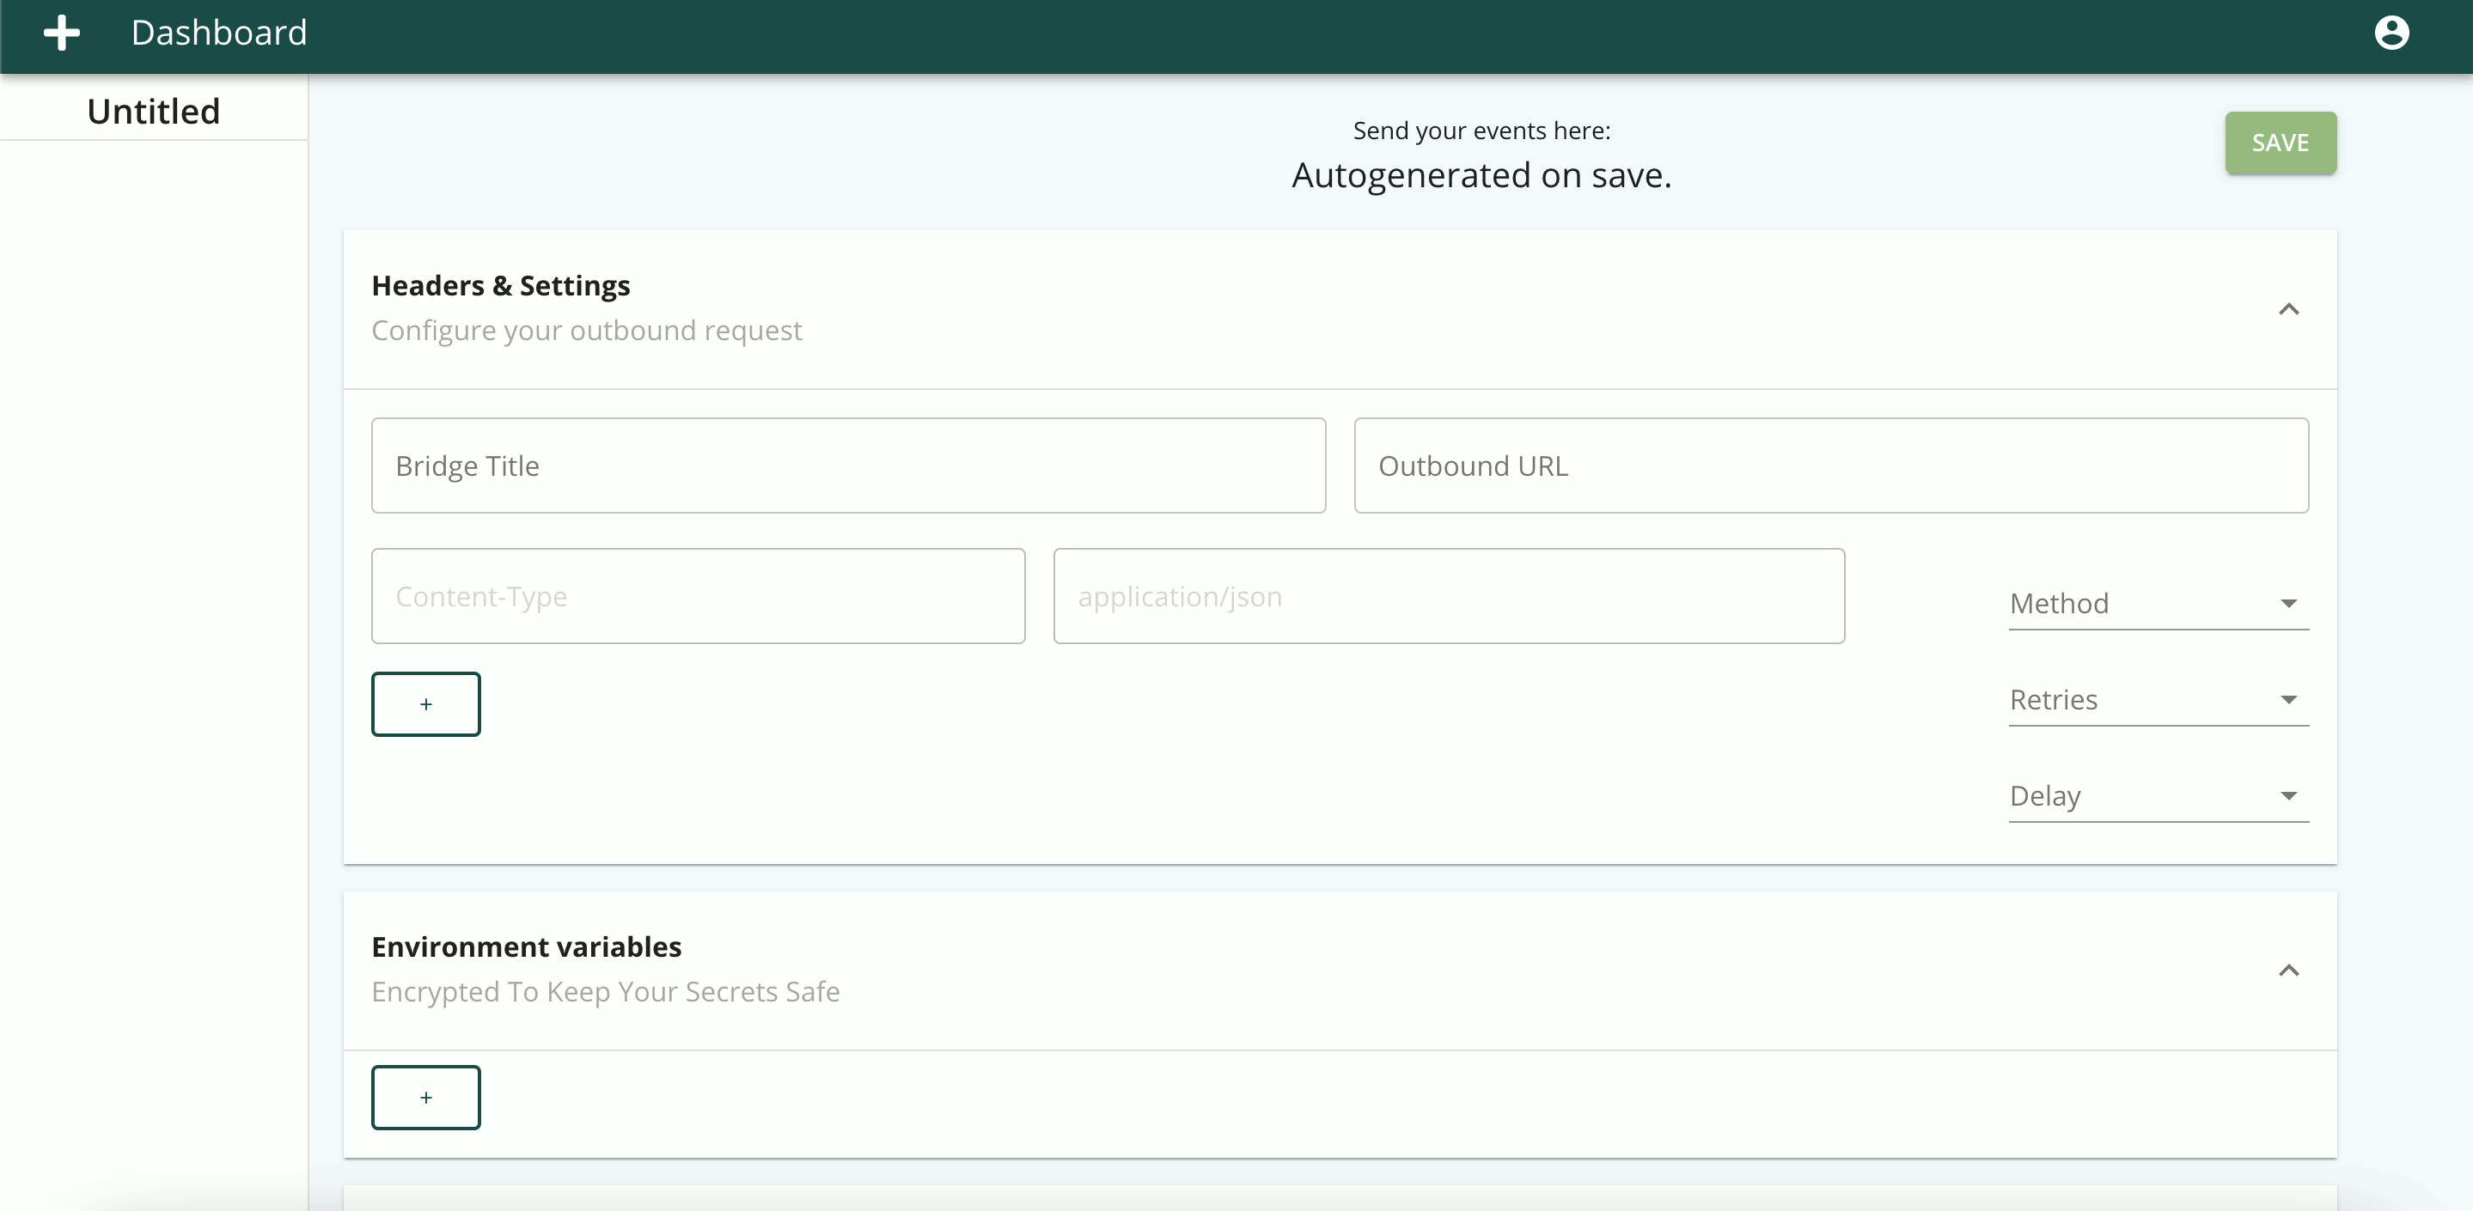Open the user account icon menu
2473x1211 pixels.
click(2391, 33)
